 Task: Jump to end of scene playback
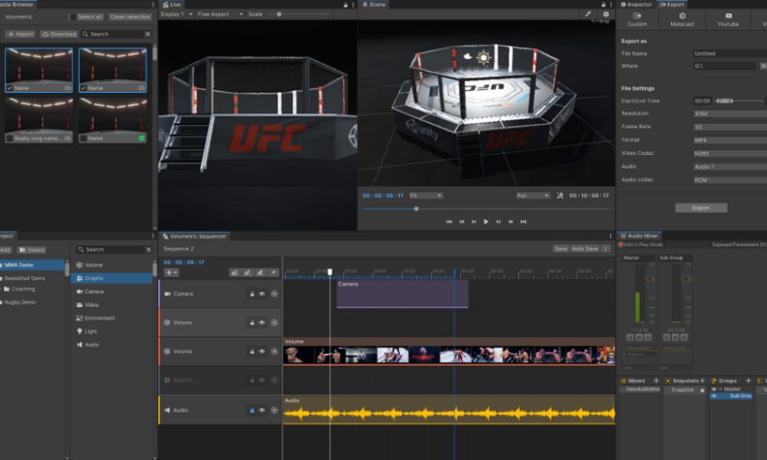(x=523, y=222)
